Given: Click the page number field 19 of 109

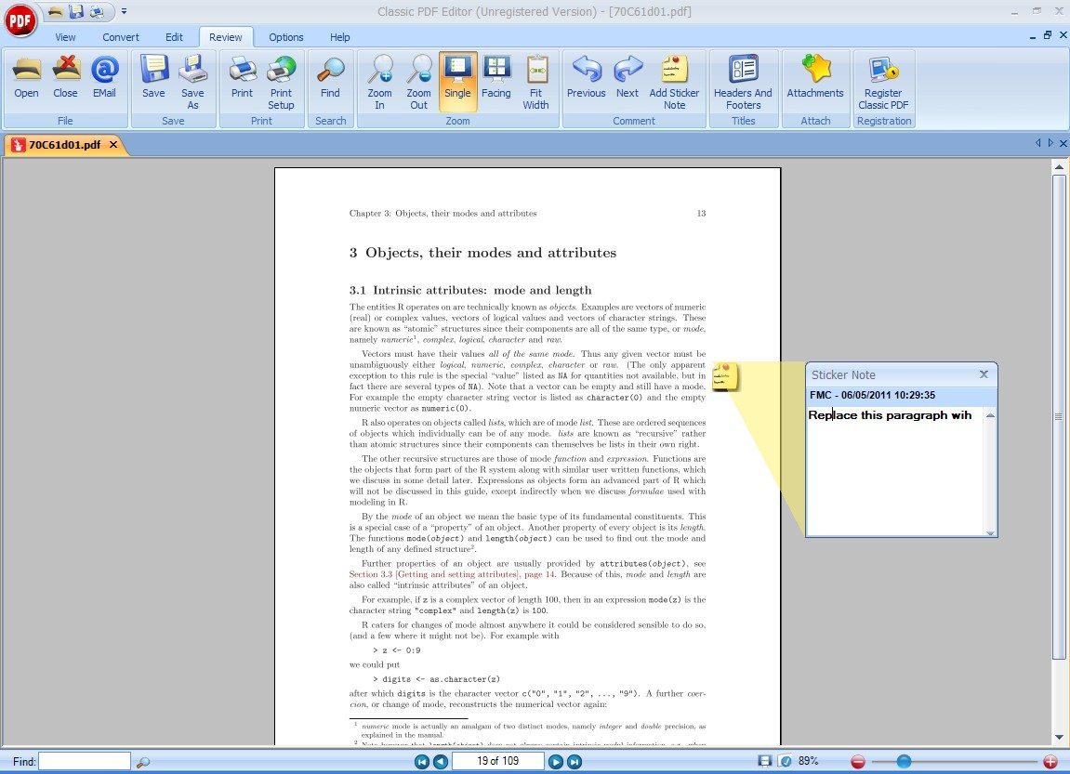Looking at the screenshot, I should (x=498, y=761).
